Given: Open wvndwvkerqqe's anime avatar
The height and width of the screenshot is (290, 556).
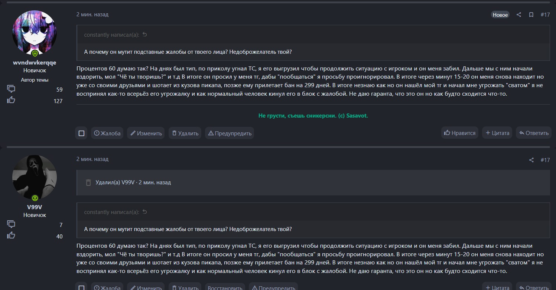Looking at the screenshot, I should tap(35, 33).
